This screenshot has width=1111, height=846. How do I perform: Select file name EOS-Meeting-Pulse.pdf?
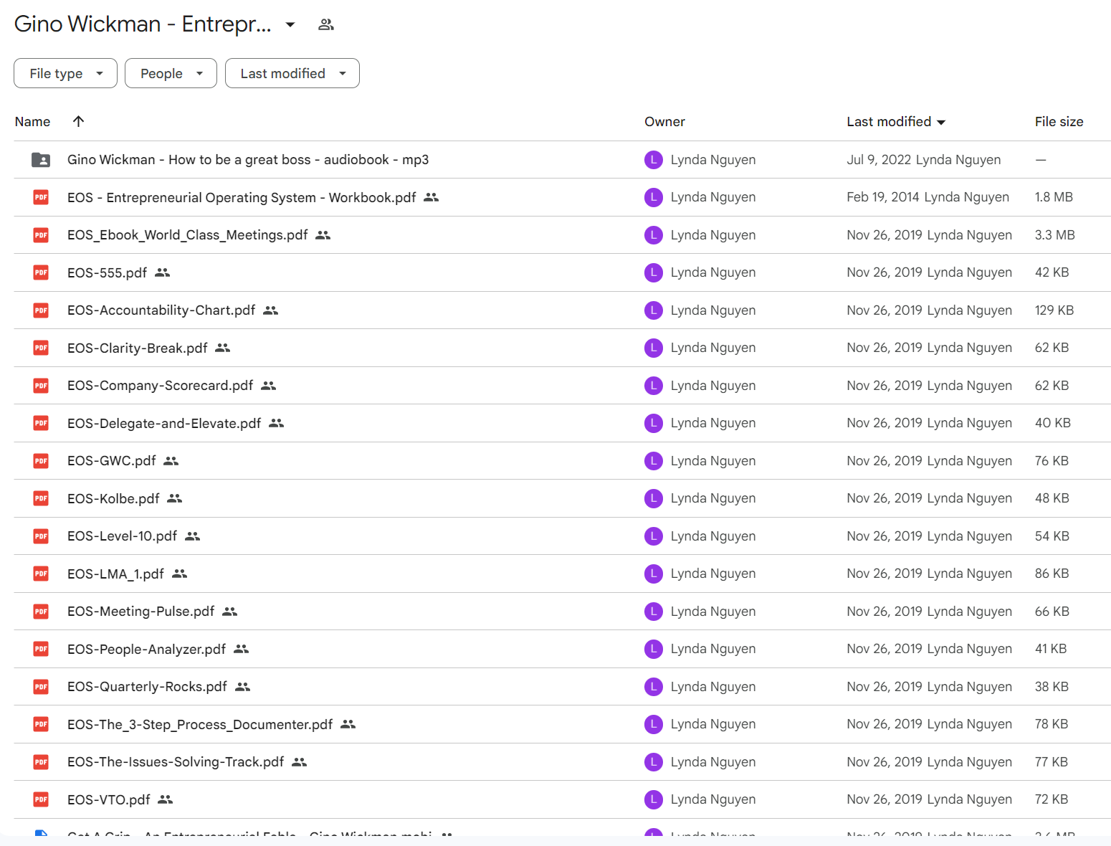(141, 612)
